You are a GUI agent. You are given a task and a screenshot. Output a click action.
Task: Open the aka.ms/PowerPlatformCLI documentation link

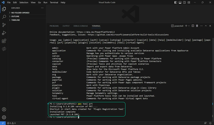[96, 32]
